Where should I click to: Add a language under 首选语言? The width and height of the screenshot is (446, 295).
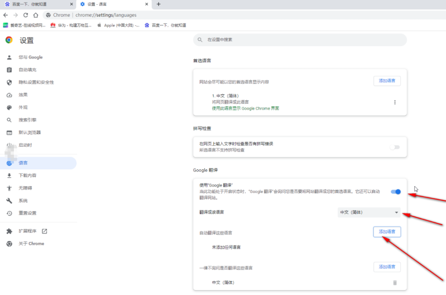387,81
